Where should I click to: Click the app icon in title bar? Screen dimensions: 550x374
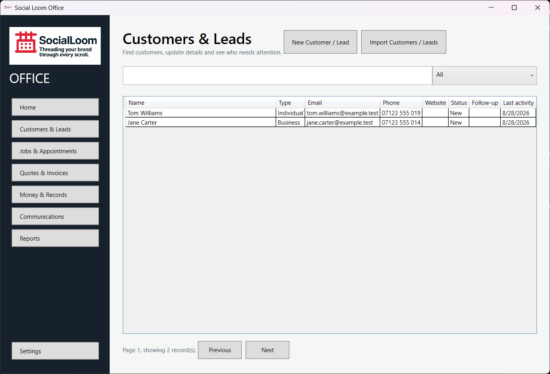8,8
